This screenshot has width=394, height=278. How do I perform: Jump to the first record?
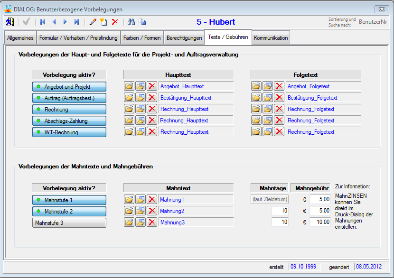pos(43,22)
